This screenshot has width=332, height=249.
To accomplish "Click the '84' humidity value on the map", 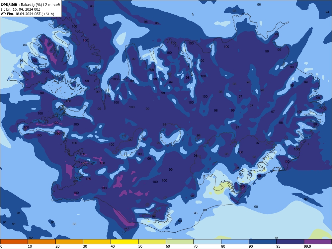I will (x=25, y=45).
